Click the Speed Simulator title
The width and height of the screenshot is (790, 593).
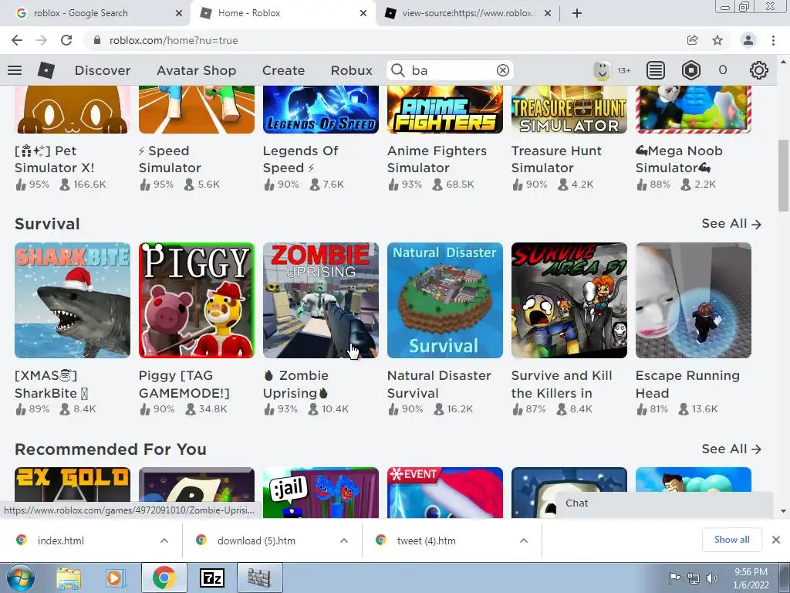pos(170,159)
